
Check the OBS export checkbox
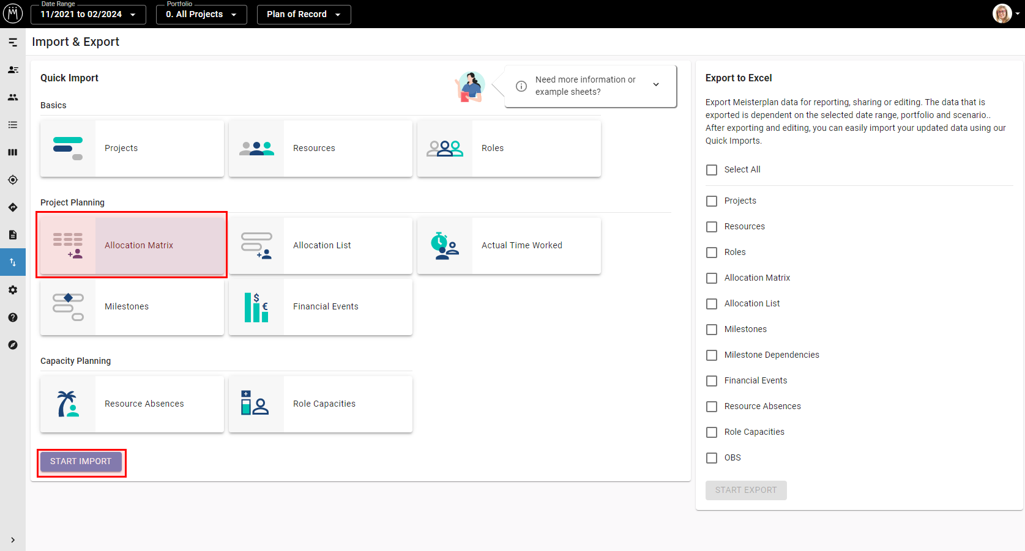(712, 458)
